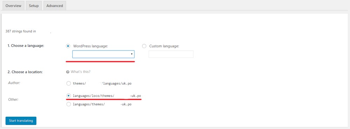Focus the Custom language text field
The height and width of the screenshot is (129, 350).
[x=171, y=54]
